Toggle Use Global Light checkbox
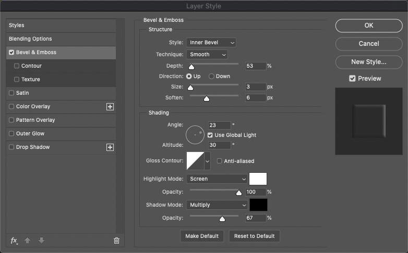 click(210, 135)
